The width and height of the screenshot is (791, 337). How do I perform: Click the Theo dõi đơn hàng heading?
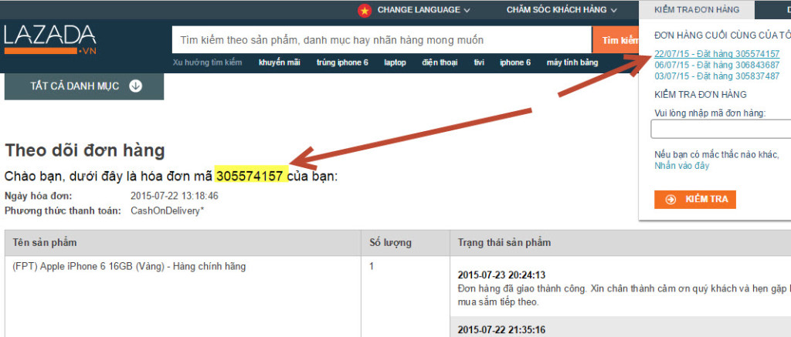click(84, 150)
